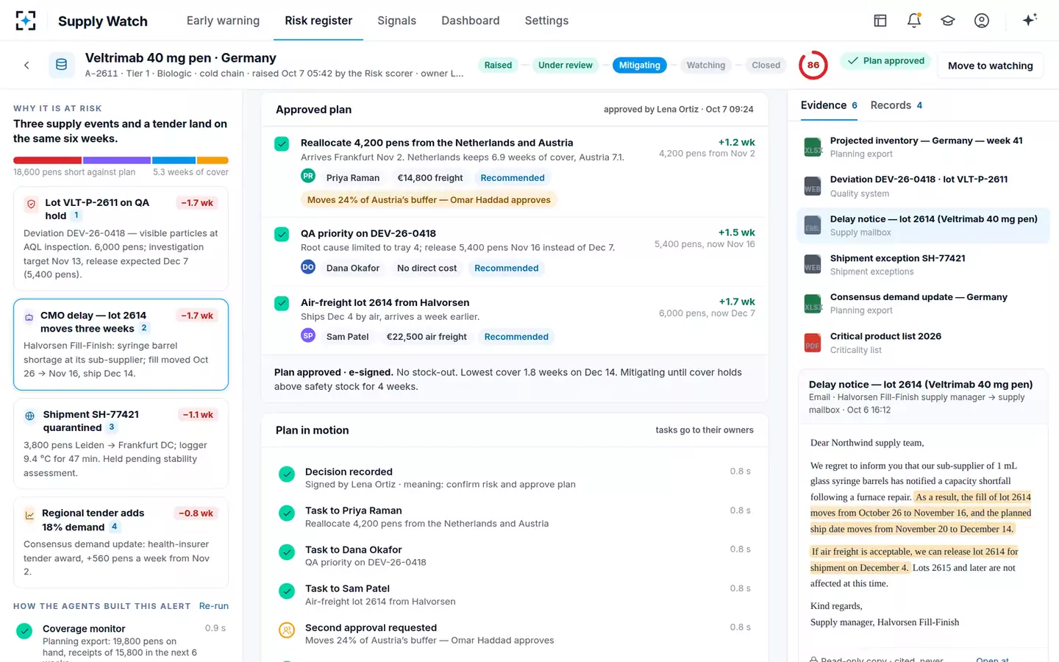The image size is (1059, 662).
Task: Select the Evidence tab
Action: click(x=829, y=105)
